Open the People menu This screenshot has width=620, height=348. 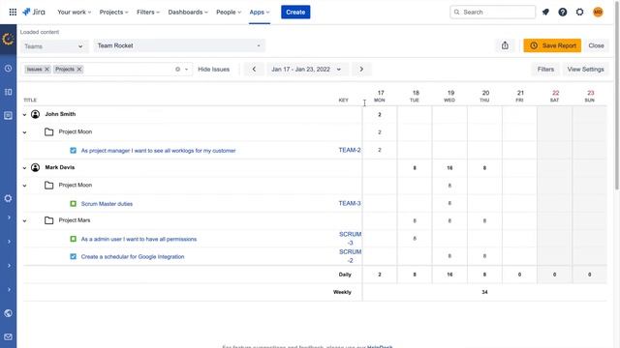229,13
